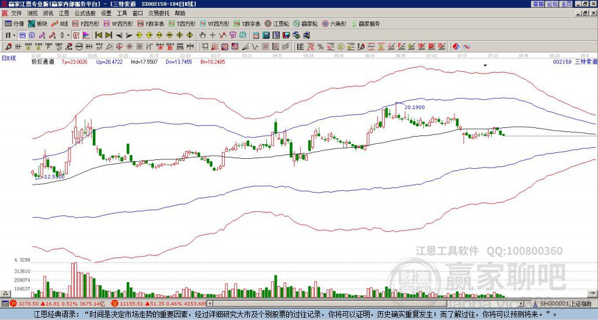Click the angle lines tool icon
The image size is (598, 320).
(x=246, y=47)
